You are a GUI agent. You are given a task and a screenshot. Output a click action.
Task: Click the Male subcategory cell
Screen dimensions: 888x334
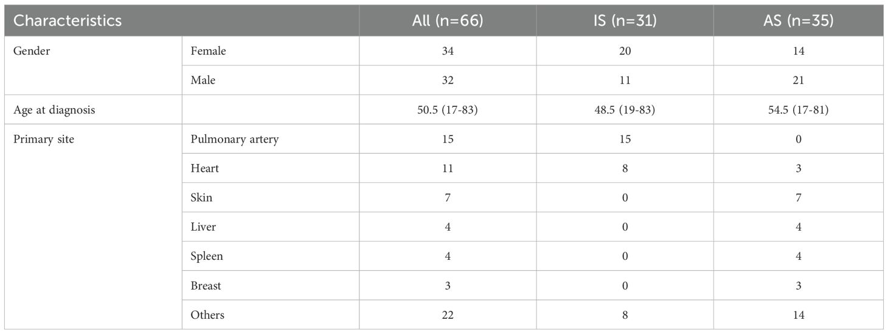pos(203,80)
